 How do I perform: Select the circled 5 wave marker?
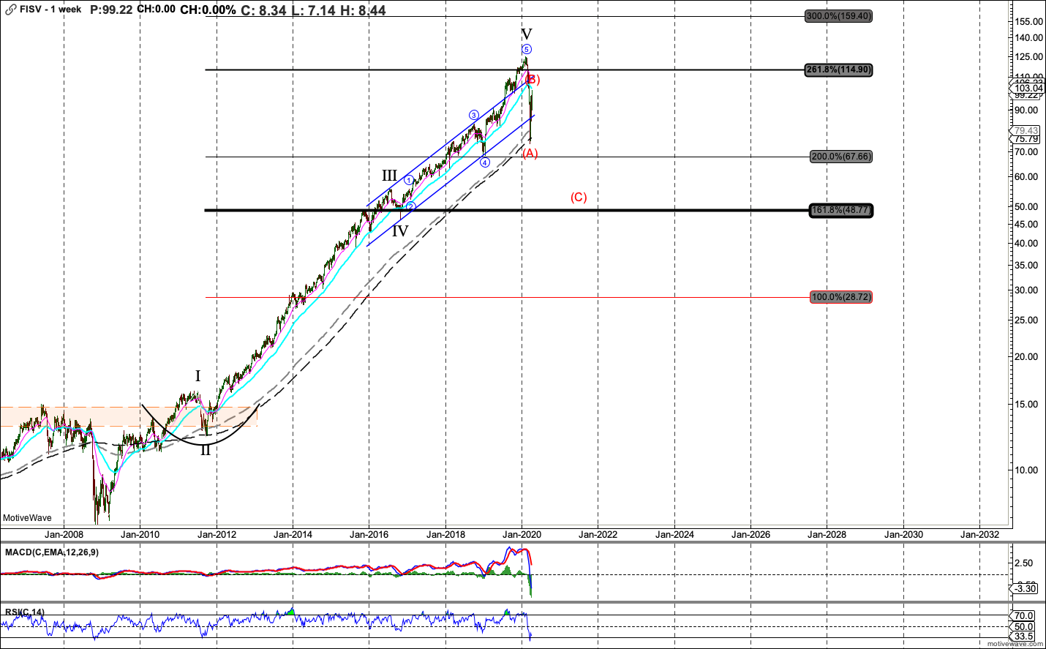tap(527, 50)
